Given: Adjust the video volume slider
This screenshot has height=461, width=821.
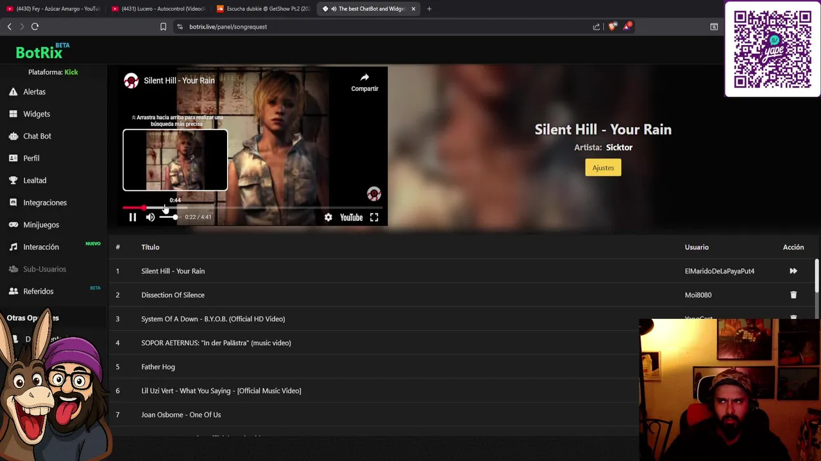Looking at the screenshot, I should (x=169, y=217).
